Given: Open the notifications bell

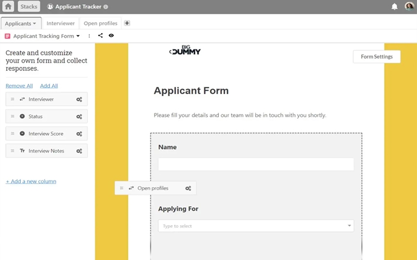Looking at the screenshot, I should [x=395, y=7].
